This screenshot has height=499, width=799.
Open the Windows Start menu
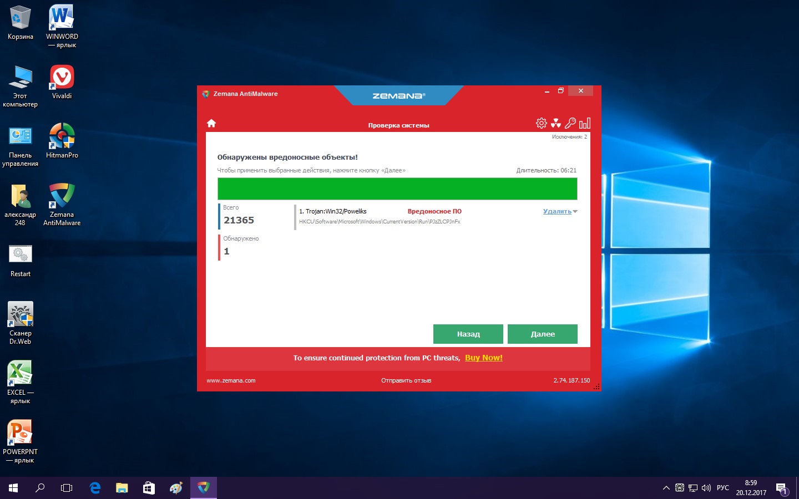[x=13, y=488]
